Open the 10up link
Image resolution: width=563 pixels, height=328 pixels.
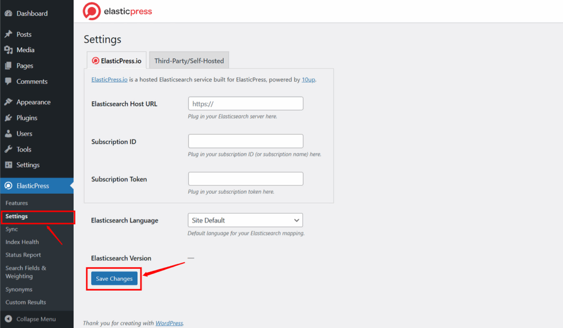(x=308, y=80)
